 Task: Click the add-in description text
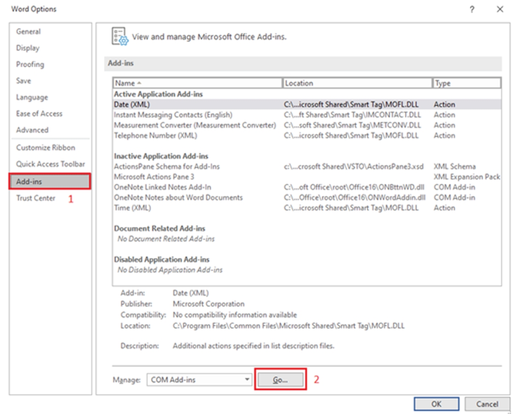(254, 346)
